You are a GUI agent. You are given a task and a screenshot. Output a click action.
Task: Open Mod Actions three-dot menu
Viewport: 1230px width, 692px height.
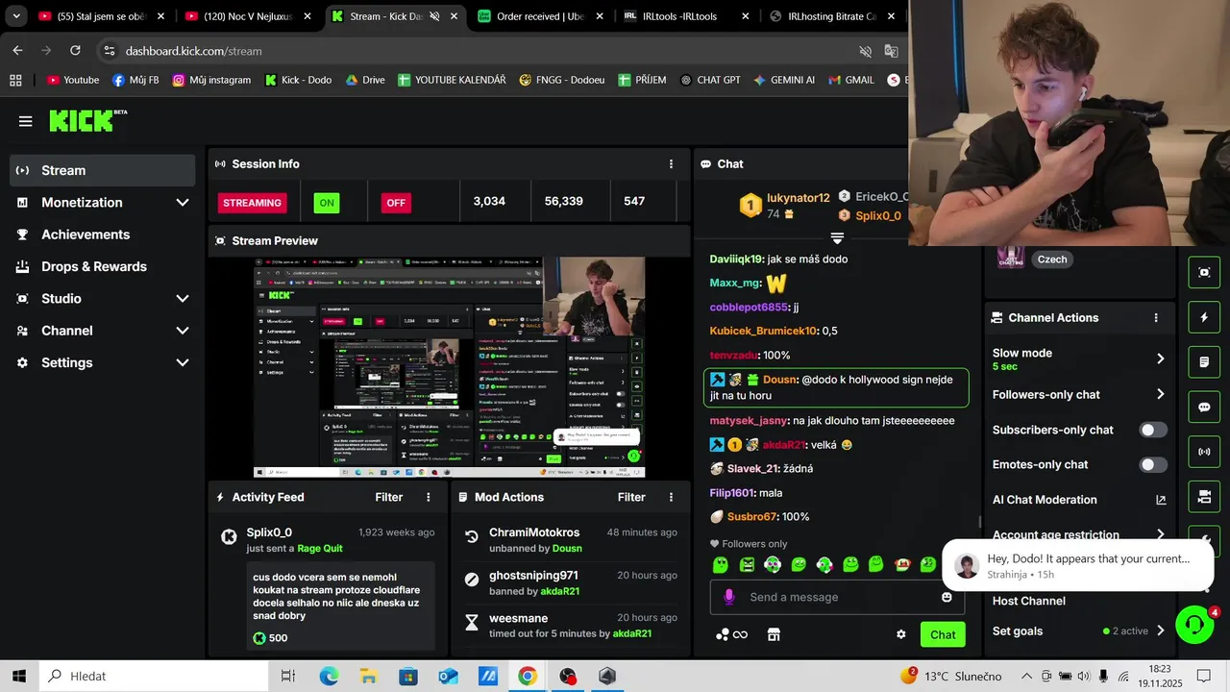(x=671, y=497)
